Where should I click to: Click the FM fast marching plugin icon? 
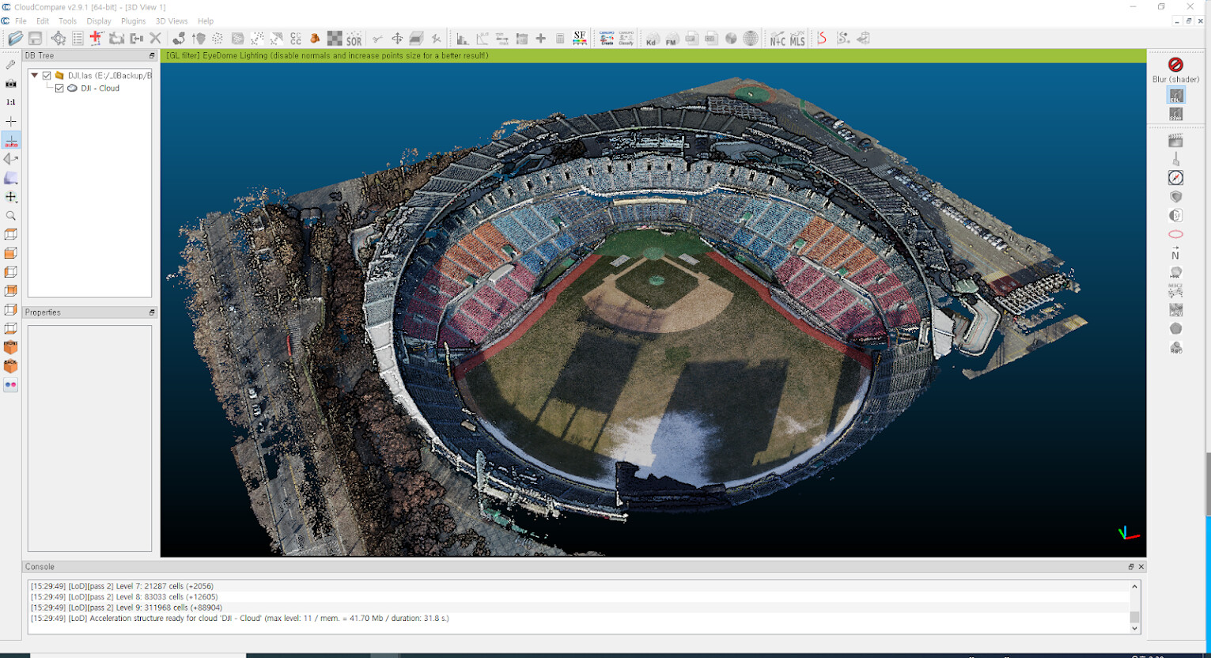[x=672, y=38]
